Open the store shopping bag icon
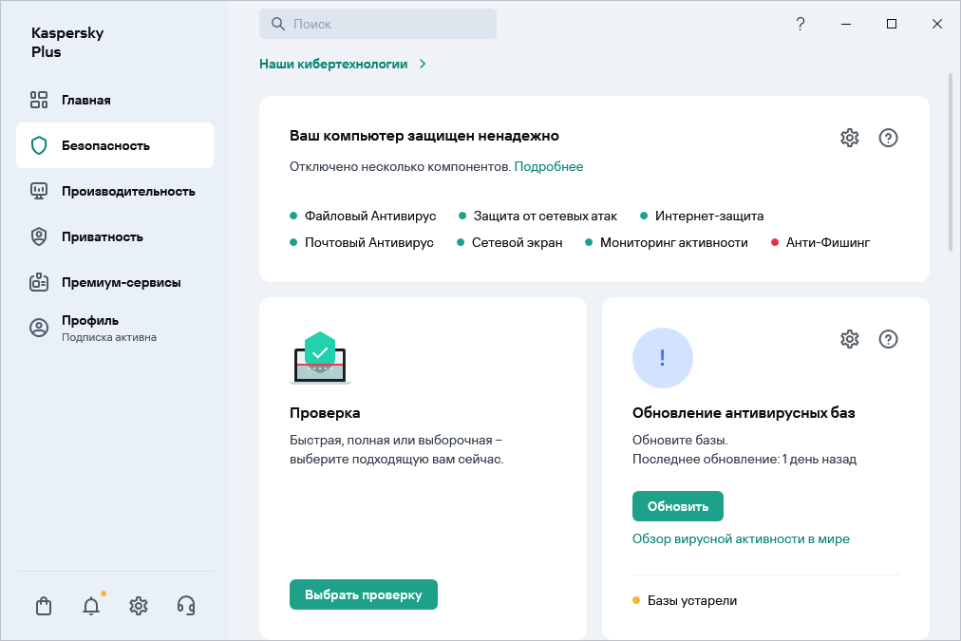Image resolution: width=961 pixels, height=641 pixels. click(x=44, y=606)
